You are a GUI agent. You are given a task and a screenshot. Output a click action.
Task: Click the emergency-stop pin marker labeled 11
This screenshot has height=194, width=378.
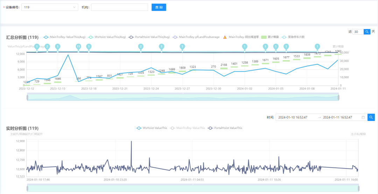pyautogui.click(x=78, y=47)
